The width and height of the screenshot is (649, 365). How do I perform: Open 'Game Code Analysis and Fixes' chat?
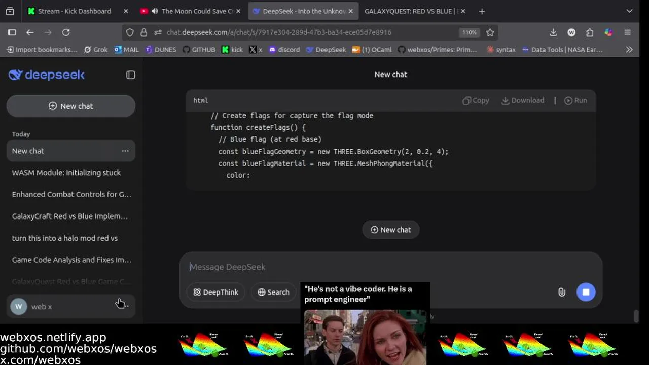coord(70,260)
